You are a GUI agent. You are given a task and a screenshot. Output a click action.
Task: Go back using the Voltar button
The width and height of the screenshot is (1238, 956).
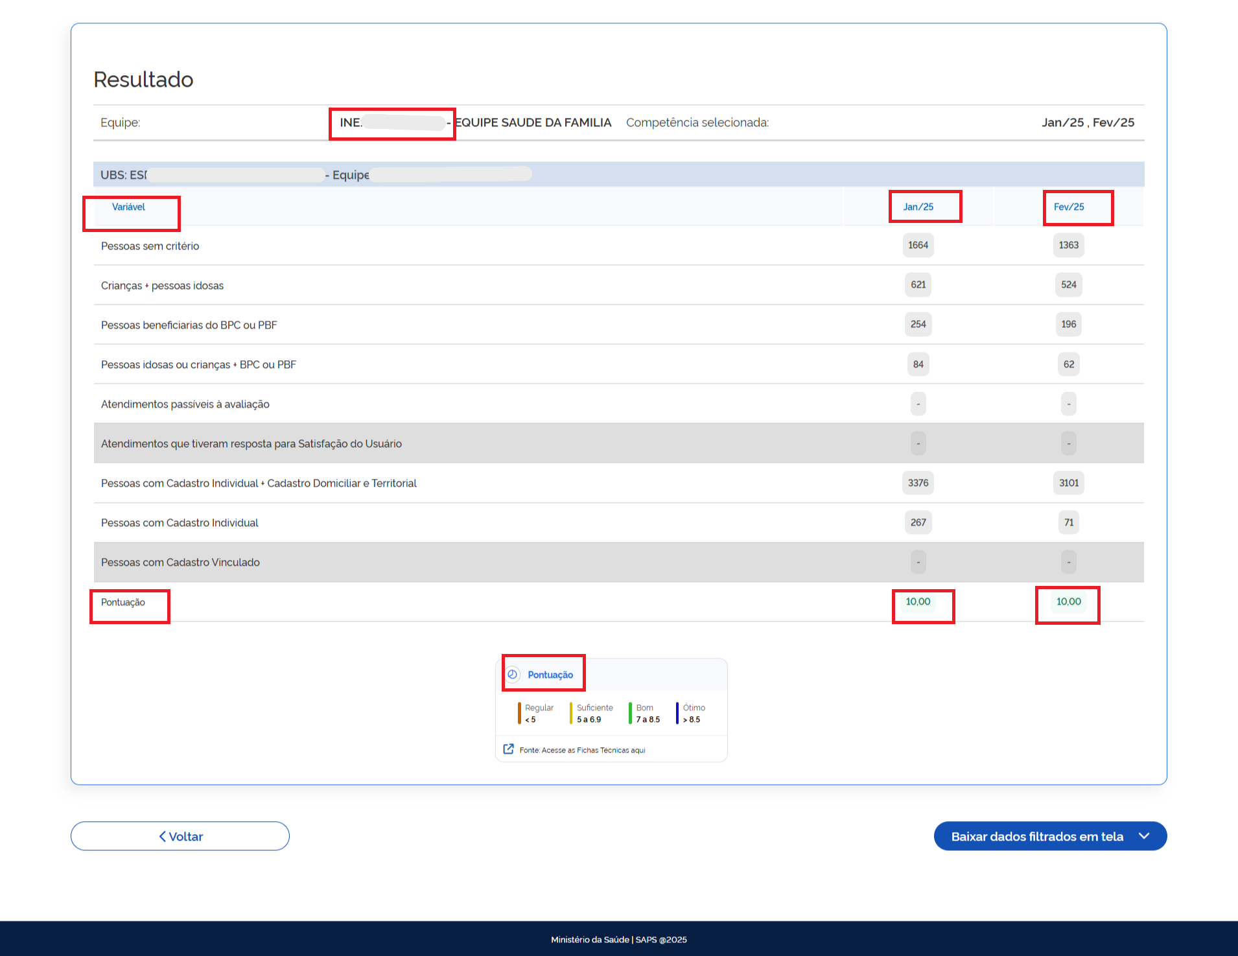[x=180, y=836]
